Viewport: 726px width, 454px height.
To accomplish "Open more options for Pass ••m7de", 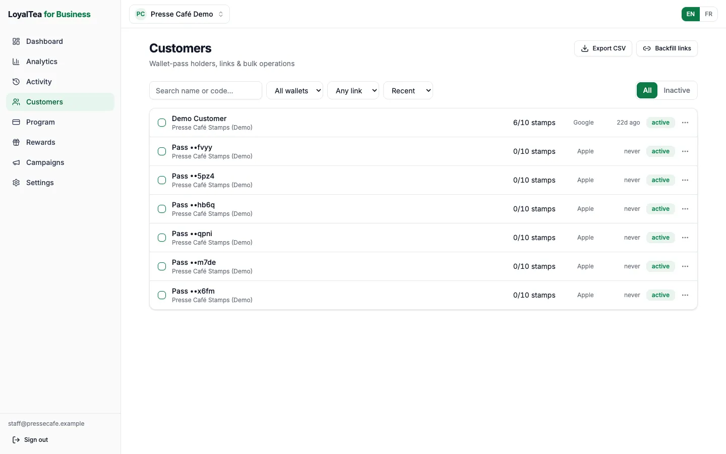I will coord(685,266).
